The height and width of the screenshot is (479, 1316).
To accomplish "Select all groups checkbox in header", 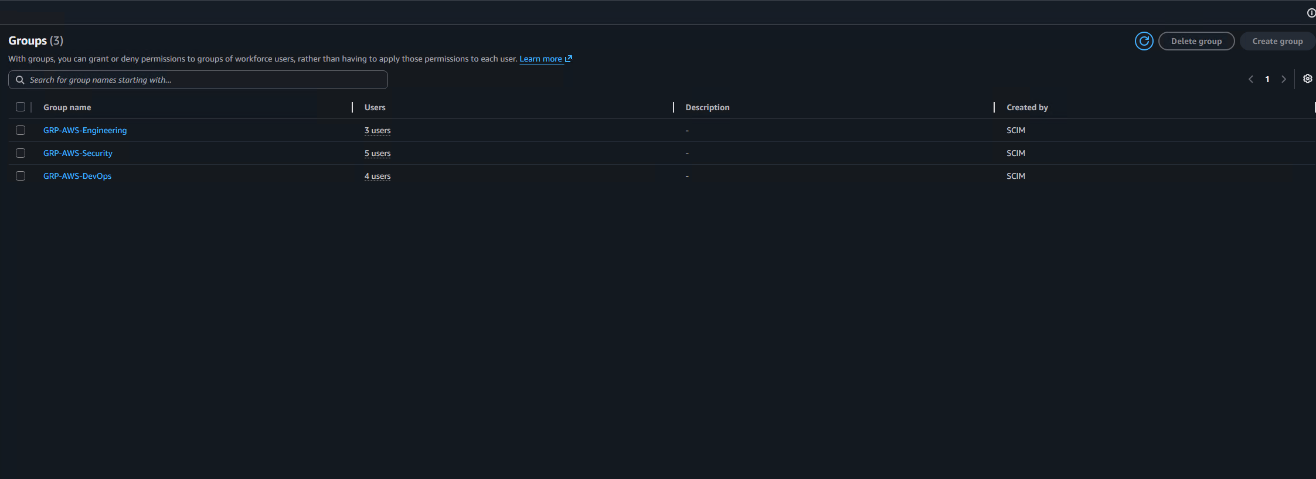I will coord(21,107).
